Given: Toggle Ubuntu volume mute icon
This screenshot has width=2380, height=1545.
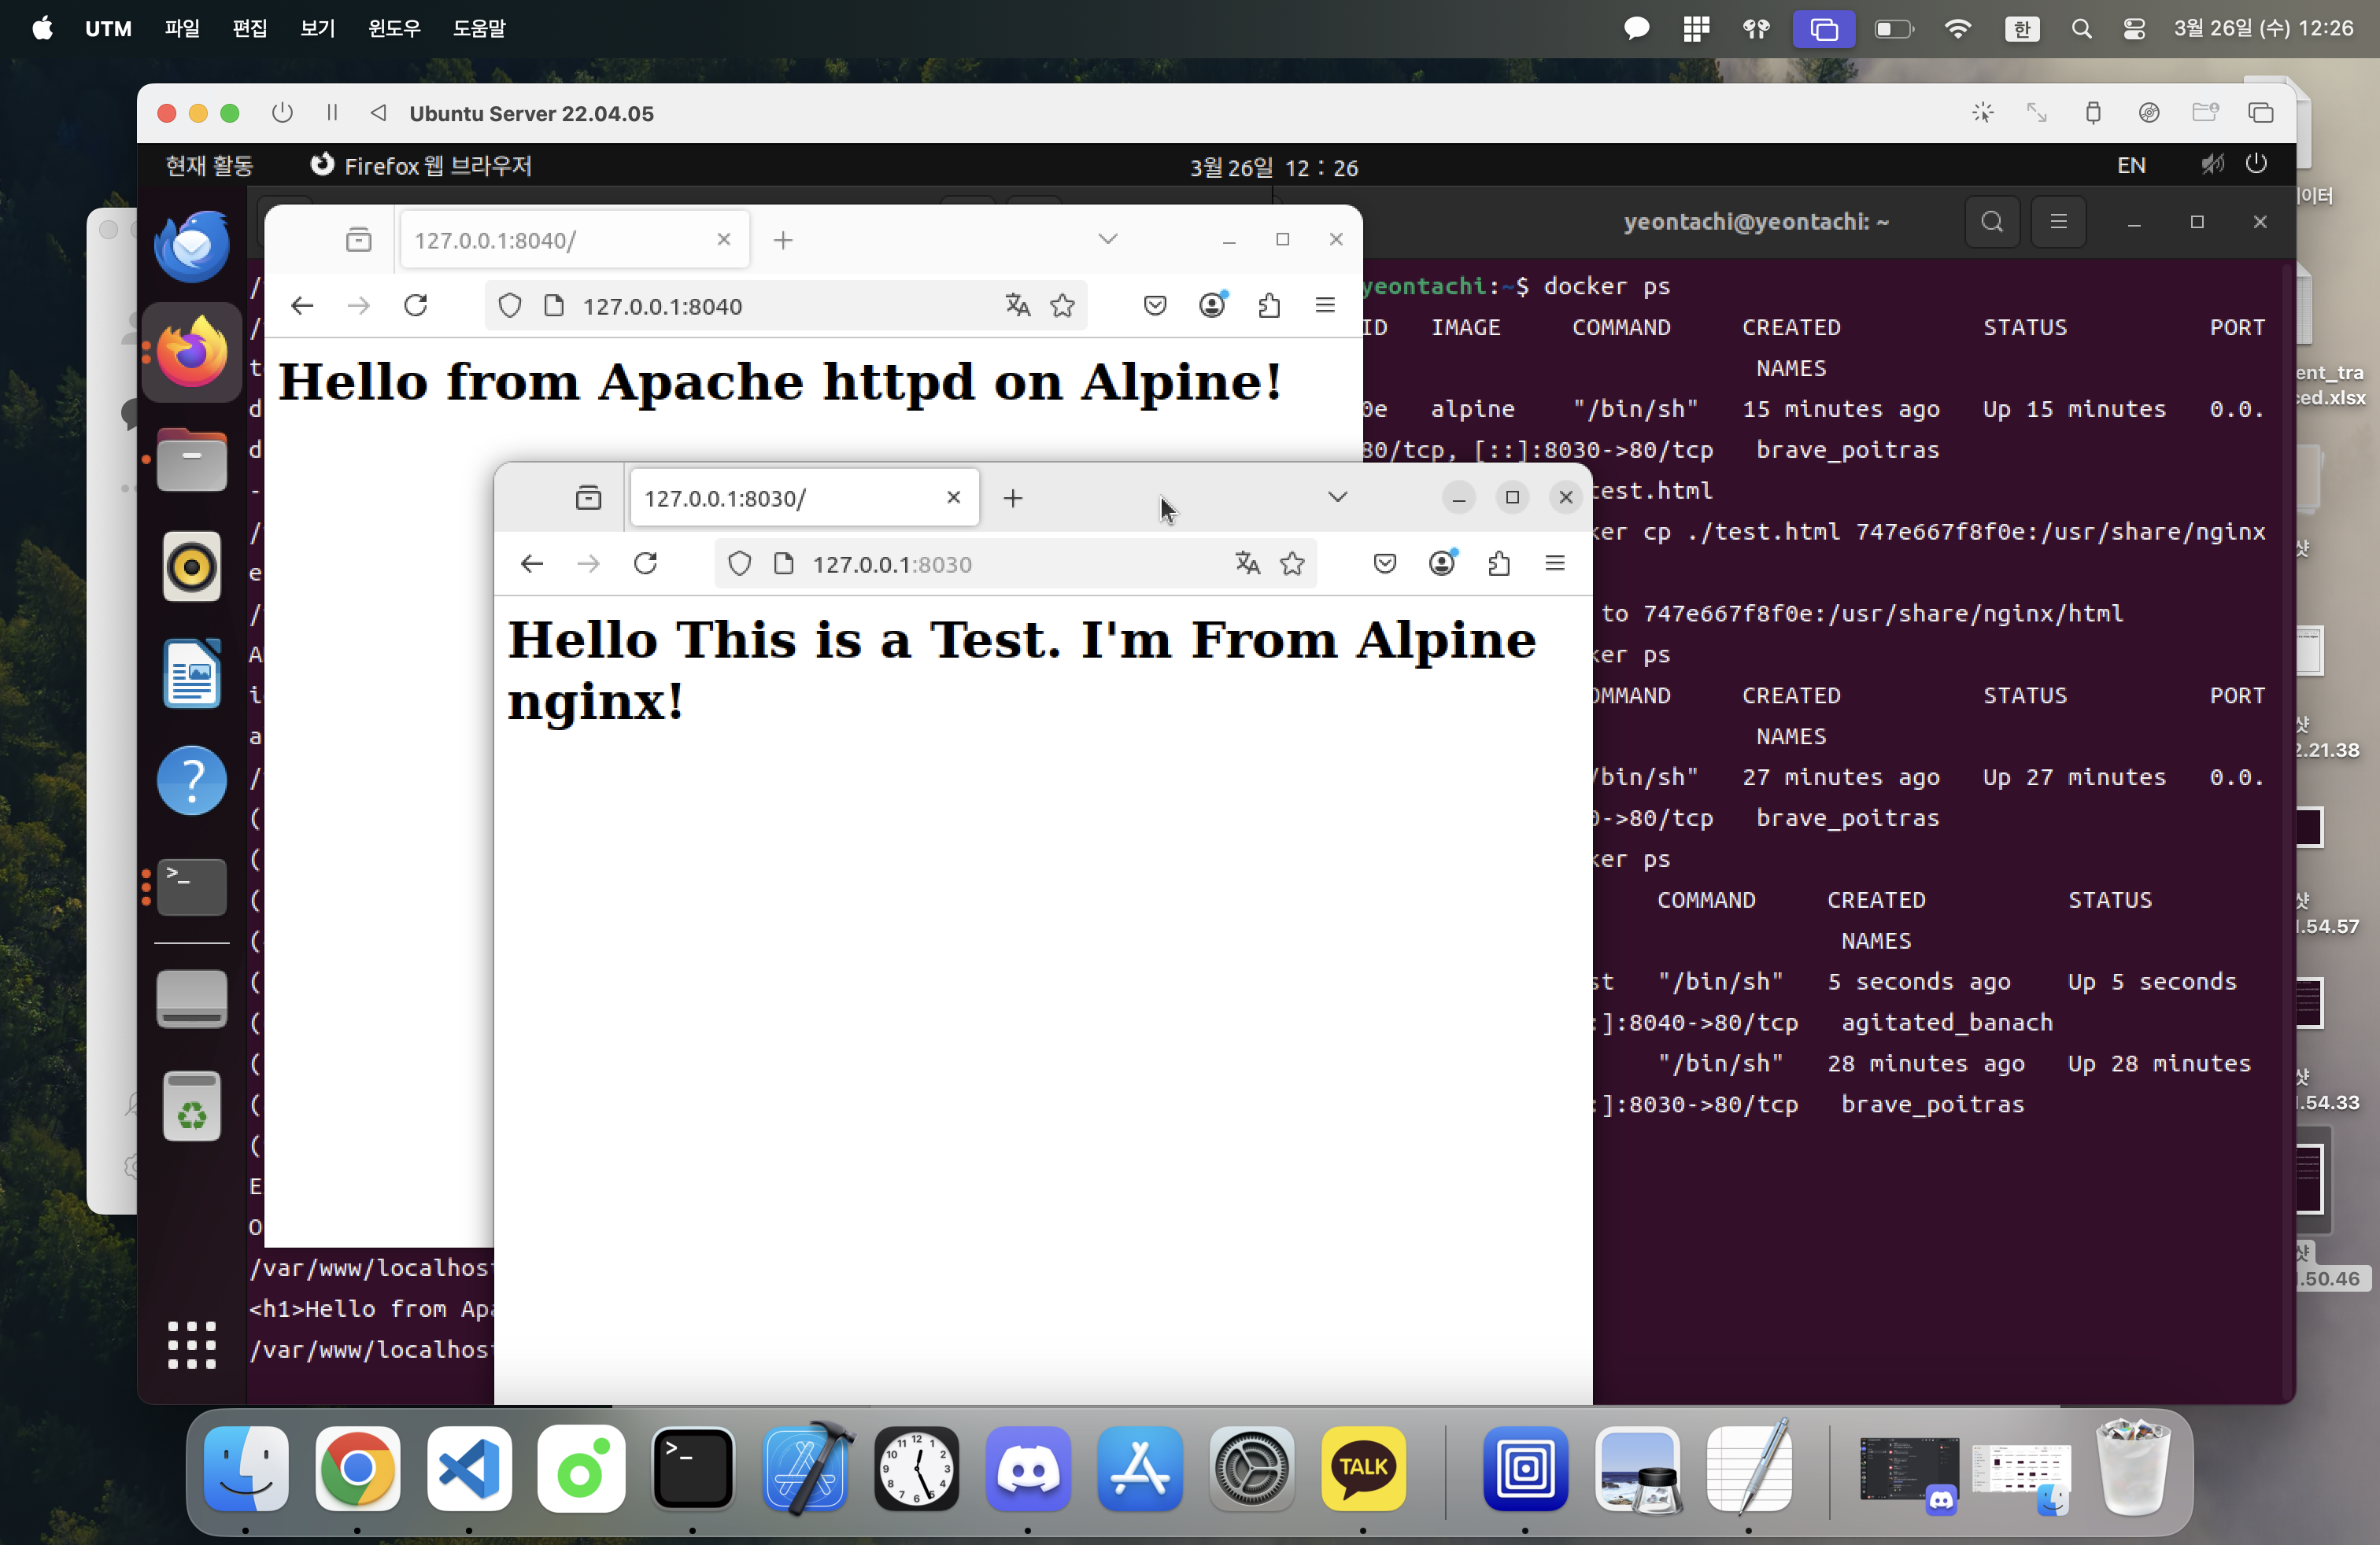Looking at the screenshot, I should coord(2212,165).
